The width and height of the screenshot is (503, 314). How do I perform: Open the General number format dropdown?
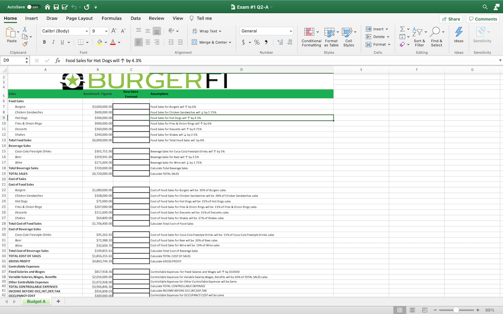[x=266, y=31]
